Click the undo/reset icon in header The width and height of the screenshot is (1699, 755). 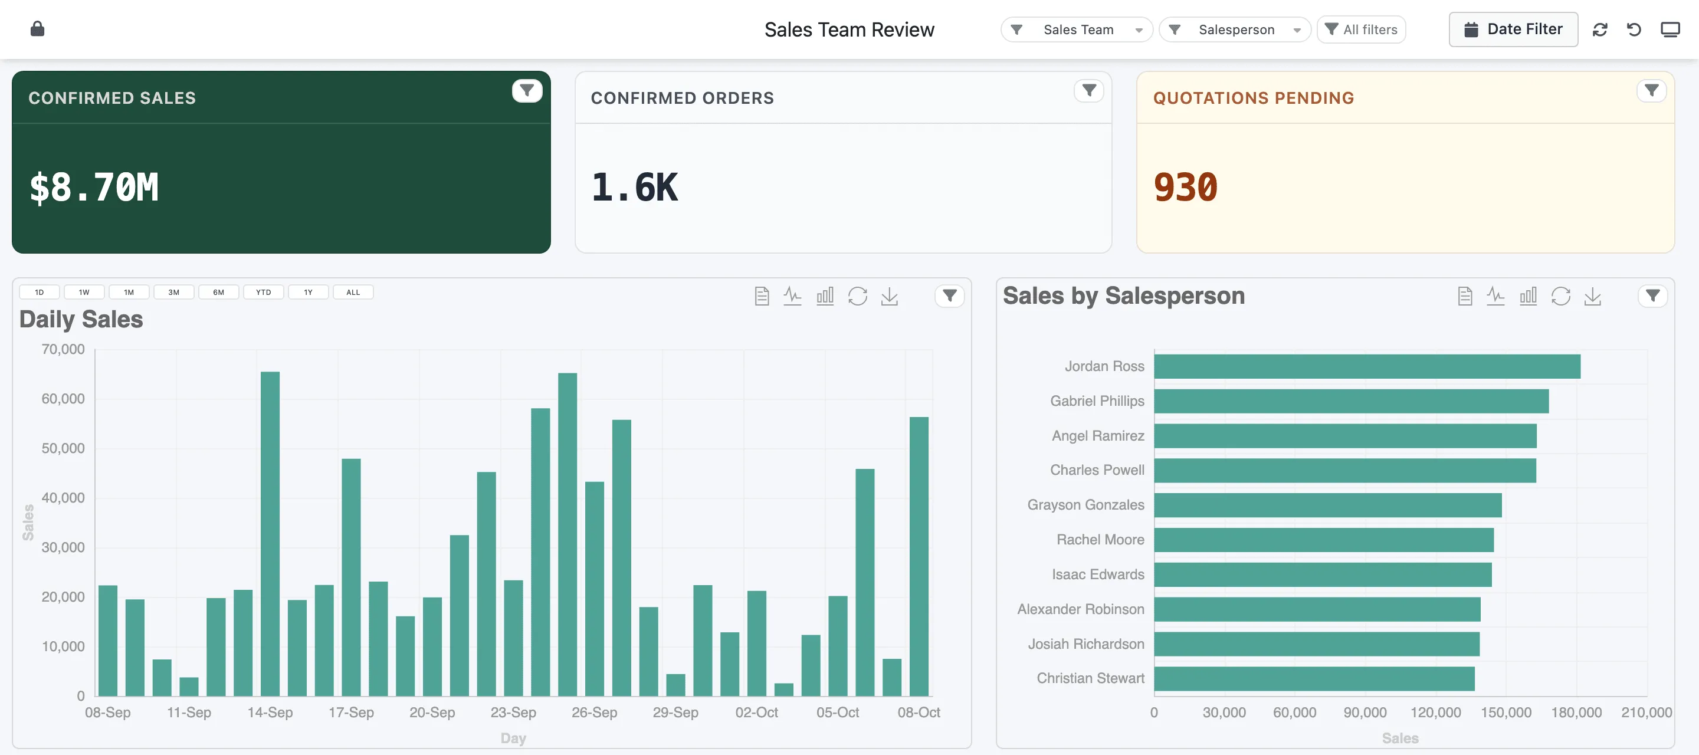click(x=1634, y=29)
